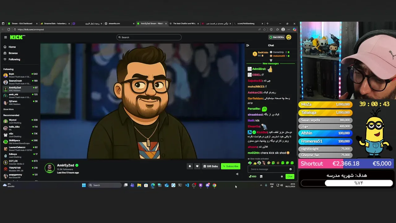Click microphone icon in system tray
The width and height of the screenshot is (396, 223).
click(266, 185)
